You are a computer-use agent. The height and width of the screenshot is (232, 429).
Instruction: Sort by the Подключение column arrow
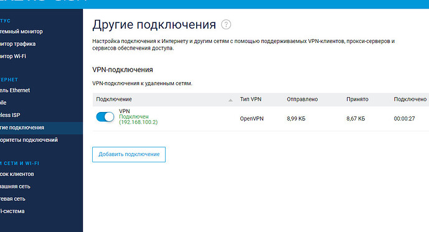[x=230, y=100]
